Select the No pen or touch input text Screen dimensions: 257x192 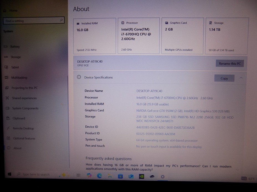tap(169, 147)
